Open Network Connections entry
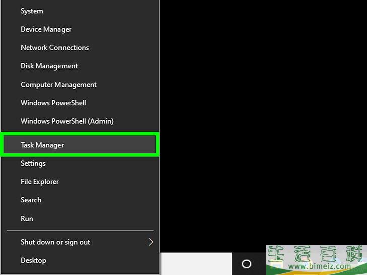The height and width of the screenshot is (275, 367). 80,48
